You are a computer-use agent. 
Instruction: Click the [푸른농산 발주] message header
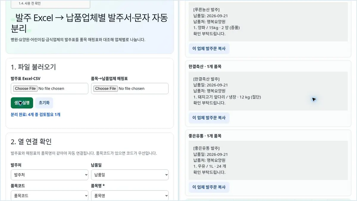click(x=206, y=10)
